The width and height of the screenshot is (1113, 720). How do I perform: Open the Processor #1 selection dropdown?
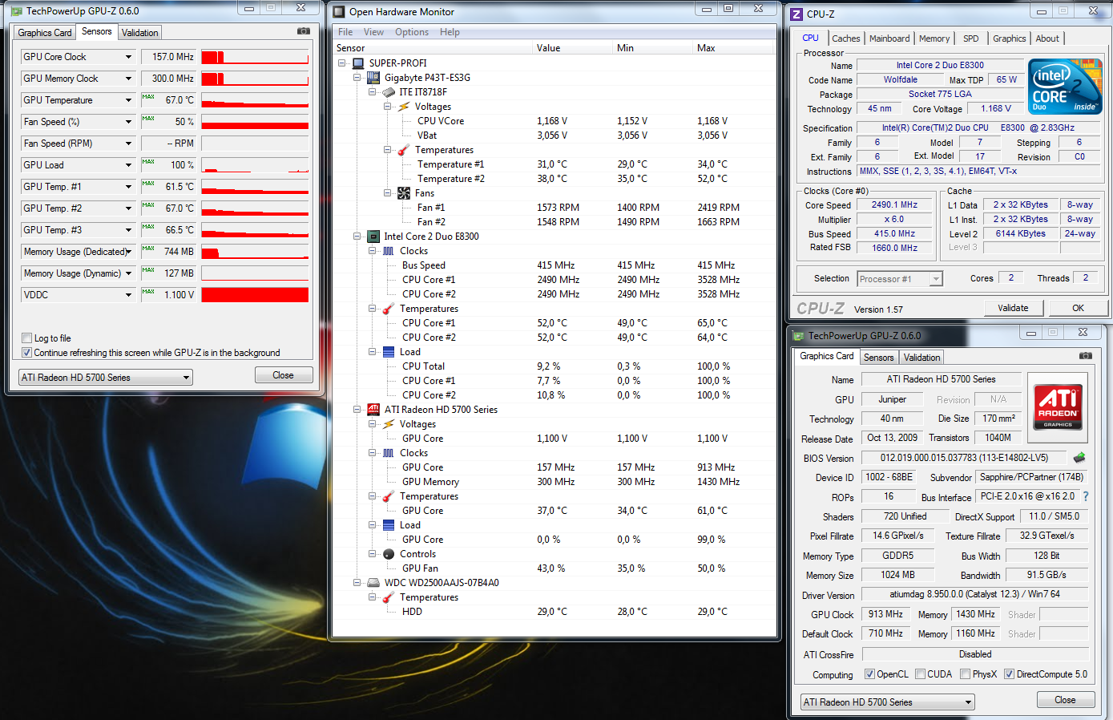point(935,279)
